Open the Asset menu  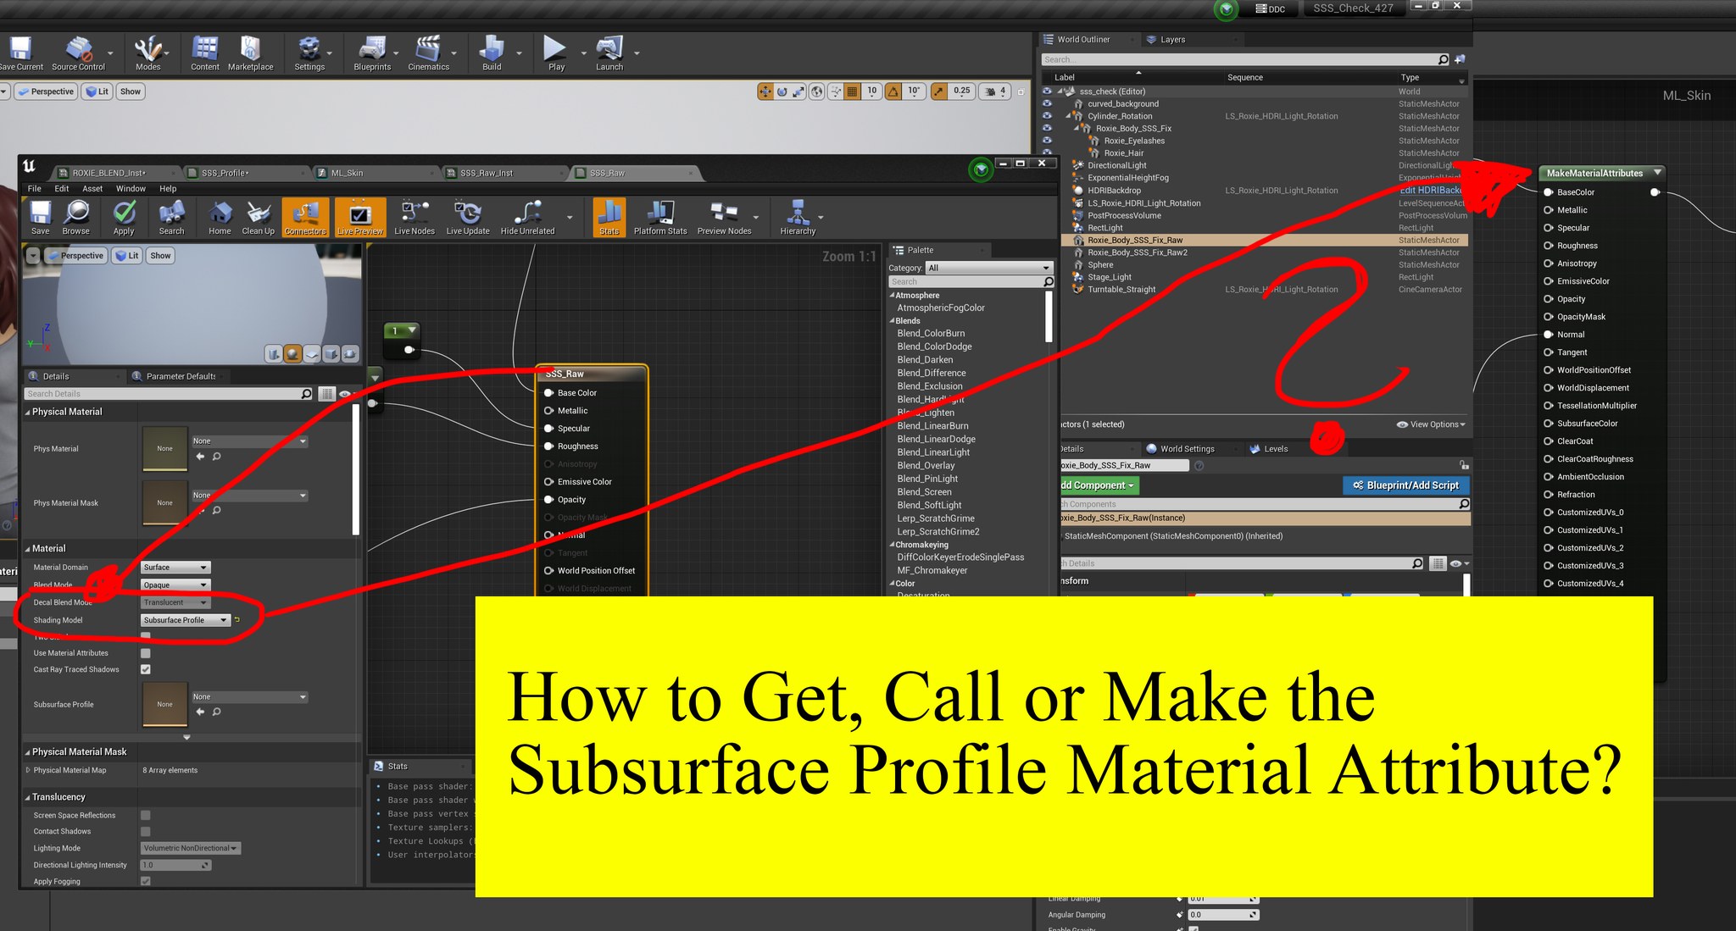click(x=92, y=189)
